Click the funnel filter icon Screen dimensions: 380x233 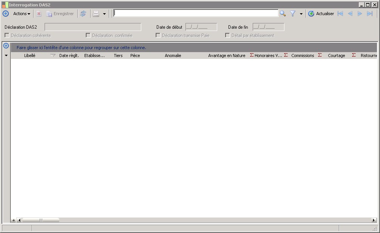coord(293,14)
